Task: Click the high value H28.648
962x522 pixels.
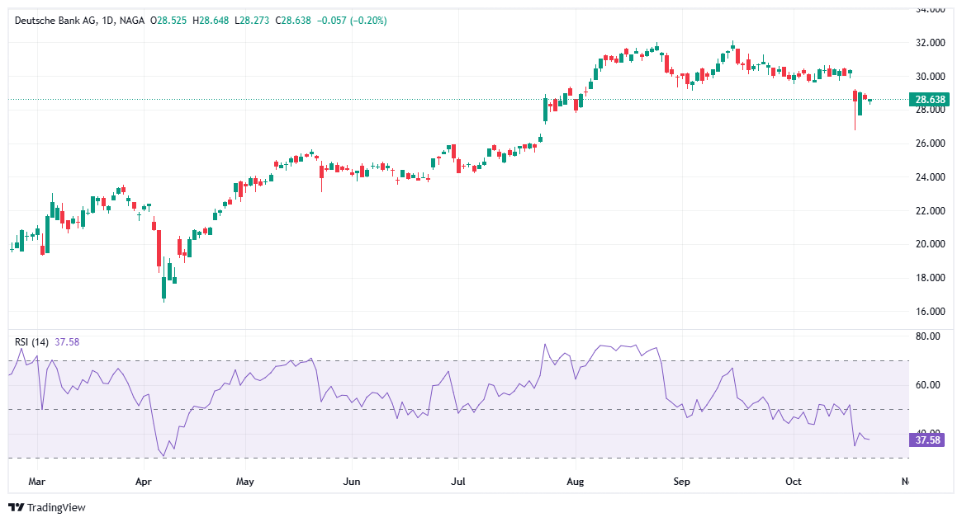Action: point(211,21)
